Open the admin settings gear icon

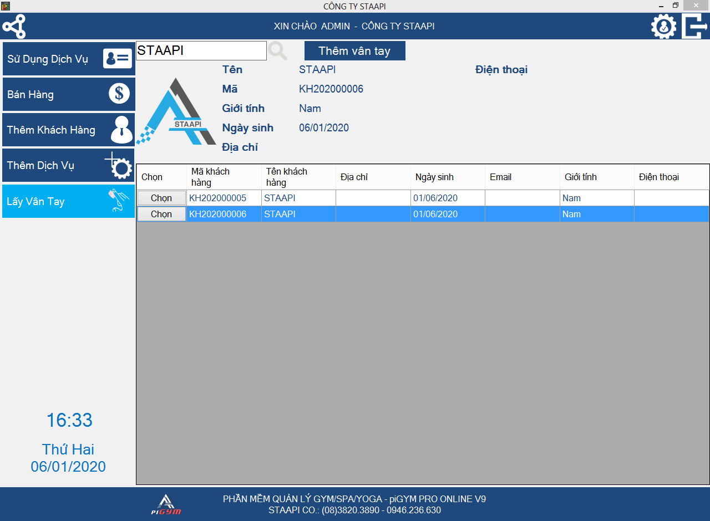663,26
